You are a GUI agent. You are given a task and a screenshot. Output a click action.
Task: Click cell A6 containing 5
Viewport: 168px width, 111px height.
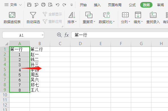(x=19, y=75)
